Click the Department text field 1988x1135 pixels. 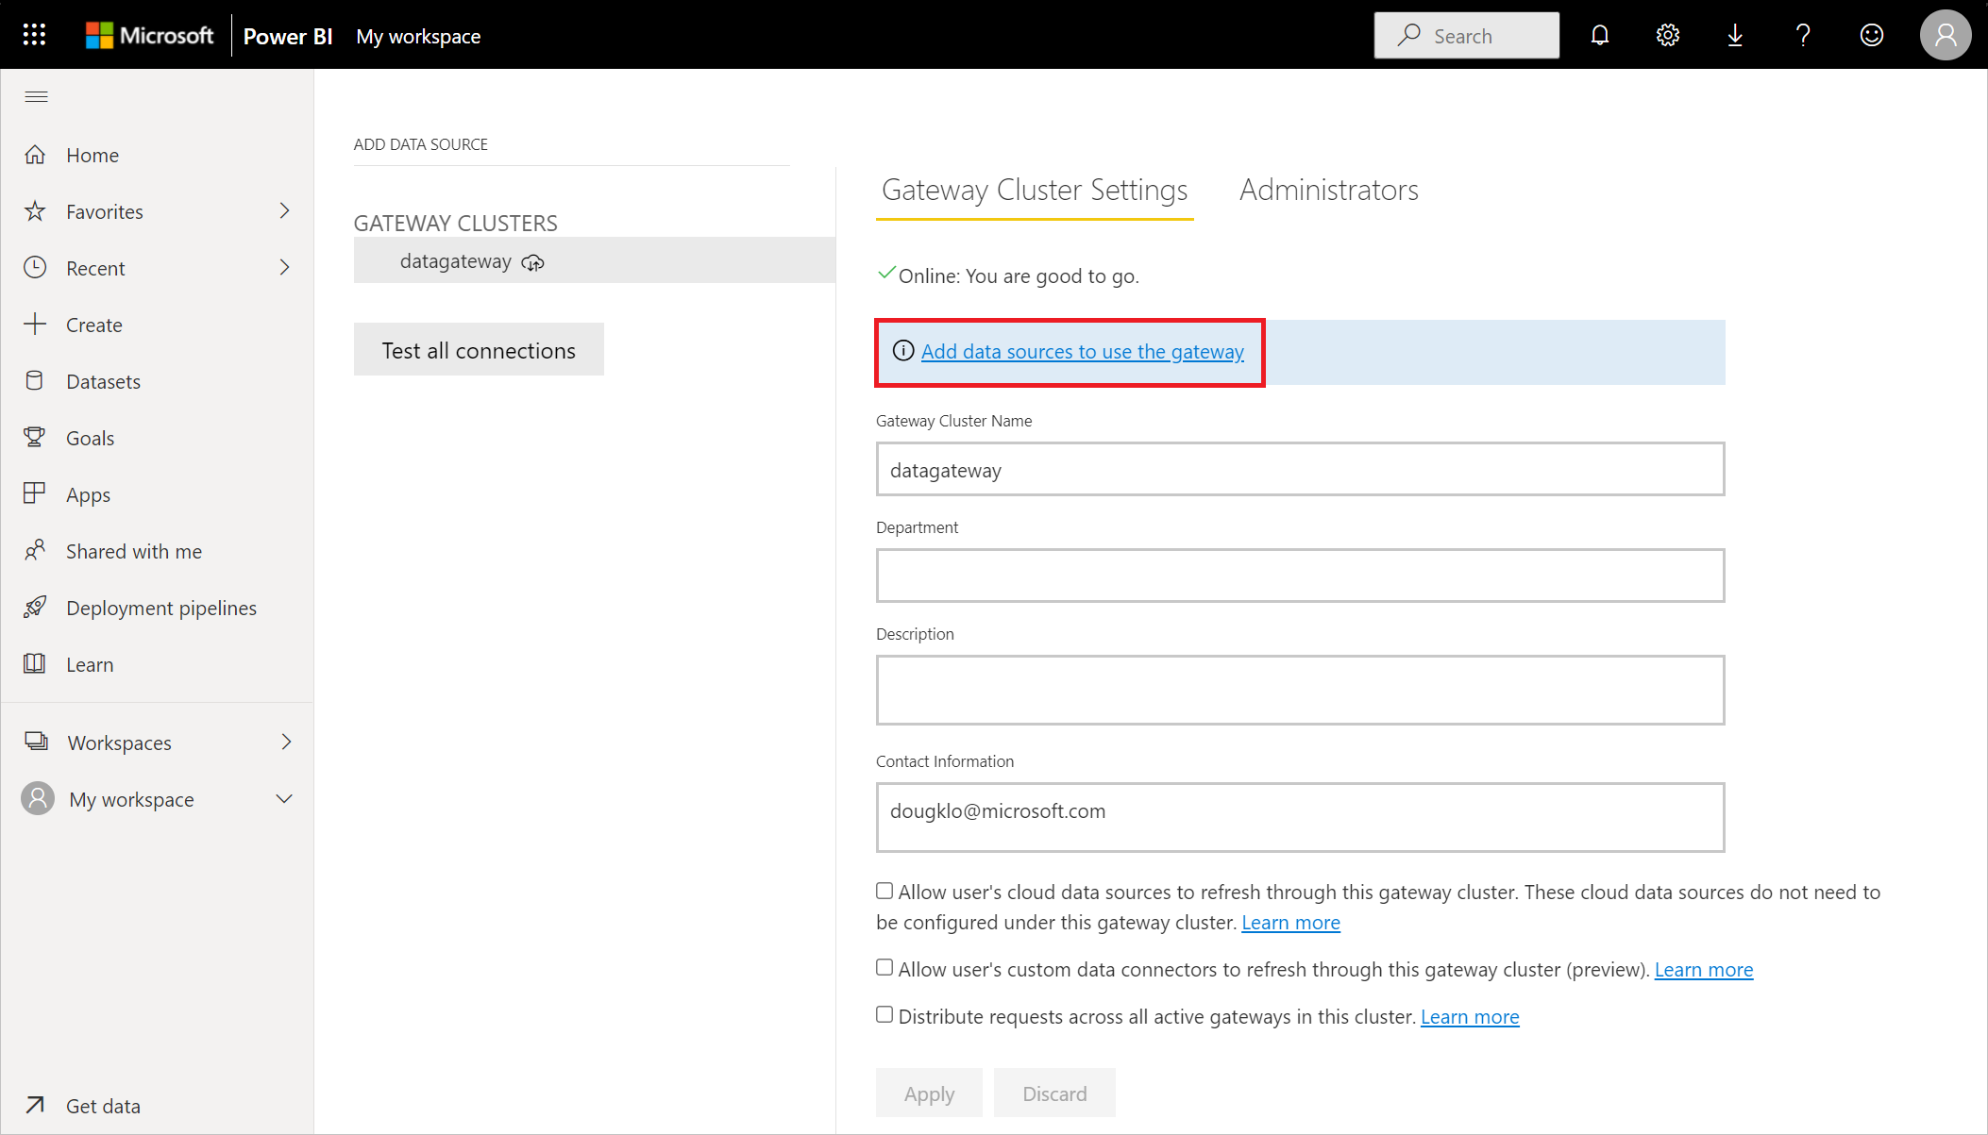[x=1300, y=576]
